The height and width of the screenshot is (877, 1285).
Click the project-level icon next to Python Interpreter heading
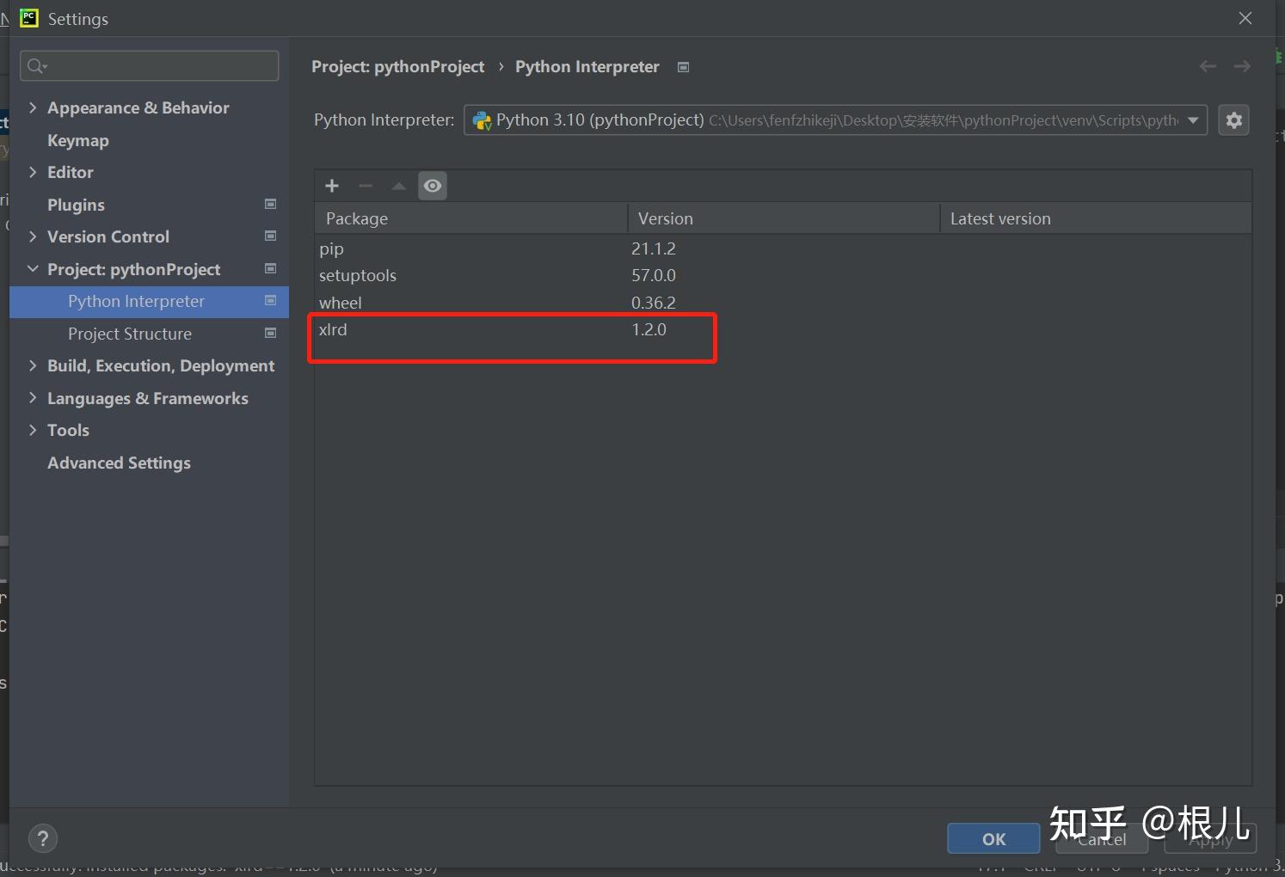[x=683, y=67]
